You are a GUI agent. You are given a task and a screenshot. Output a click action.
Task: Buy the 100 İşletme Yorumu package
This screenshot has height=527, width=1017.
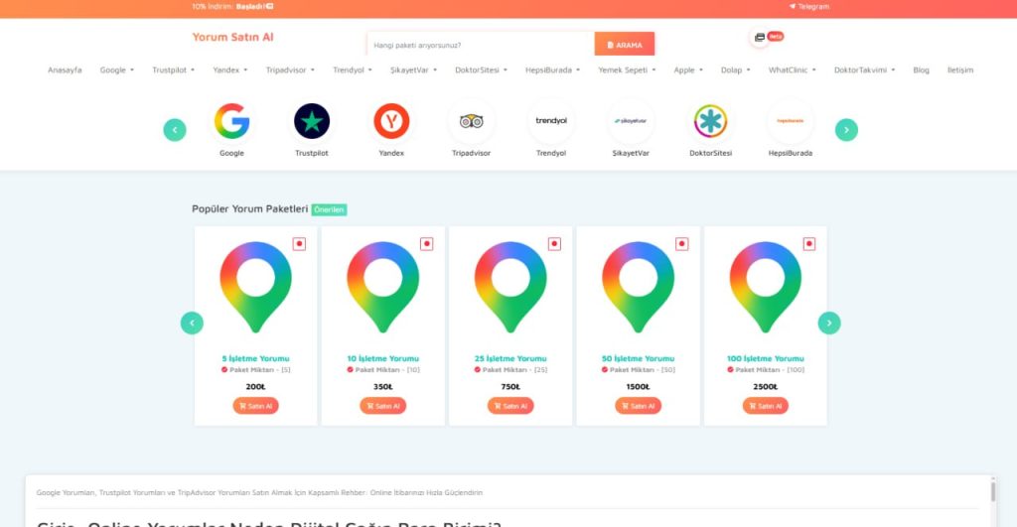(766, 406)
